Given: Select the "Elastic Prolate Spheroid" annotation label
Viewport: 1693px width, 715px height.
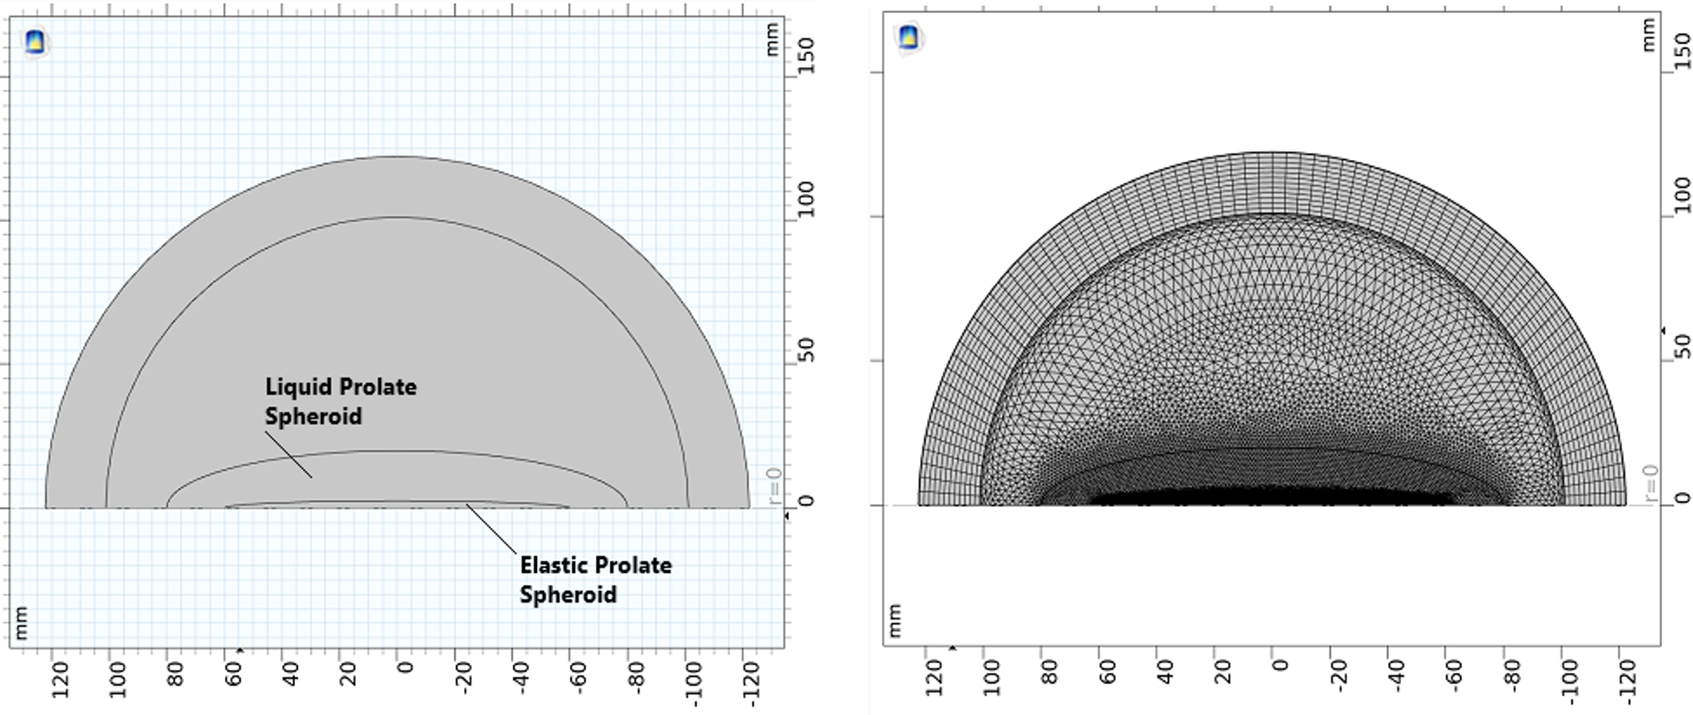Looking at the screenshot, I should tap(596, 579).
